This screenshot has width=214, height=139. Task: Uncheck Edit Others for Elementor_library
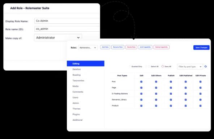(x=156, y=100)
